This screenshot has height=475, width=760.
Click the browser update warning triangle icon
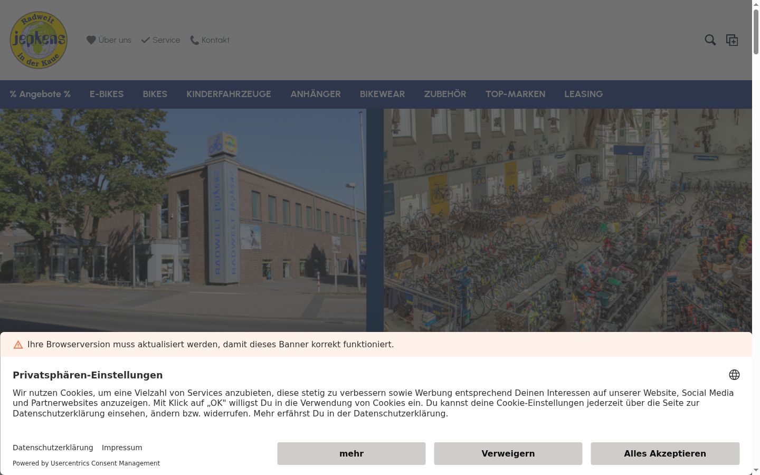18,345
